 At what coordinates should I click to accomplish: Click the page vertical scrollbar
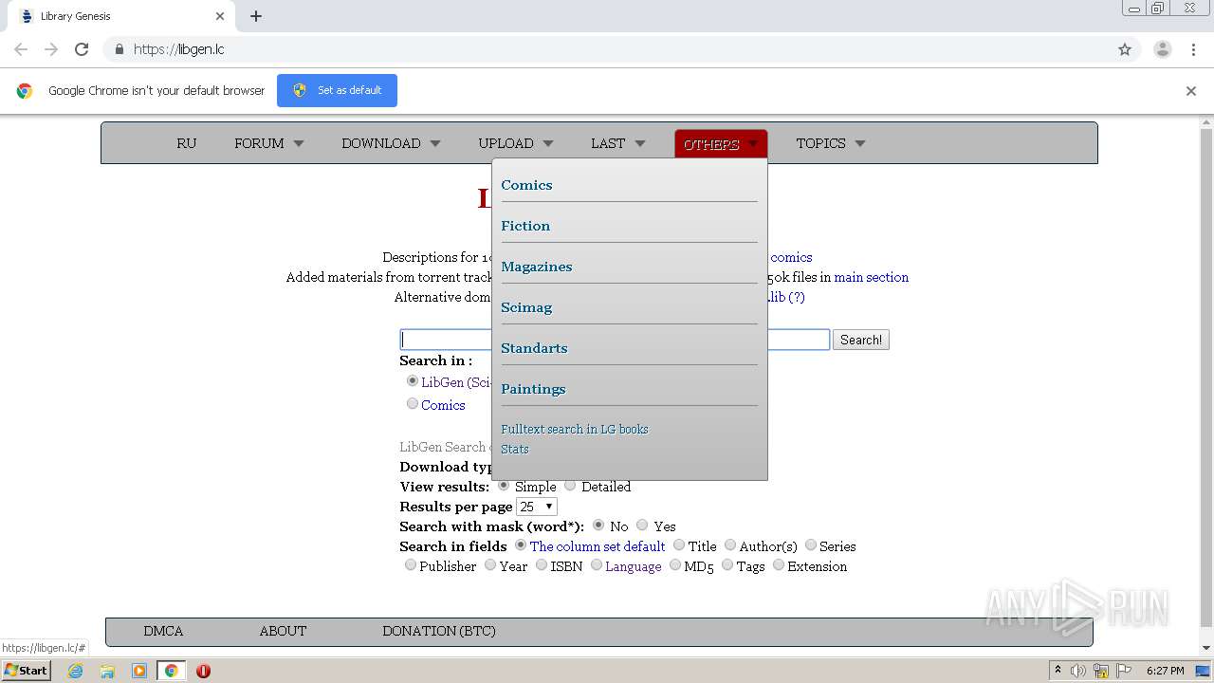[x=1206, y=379]
